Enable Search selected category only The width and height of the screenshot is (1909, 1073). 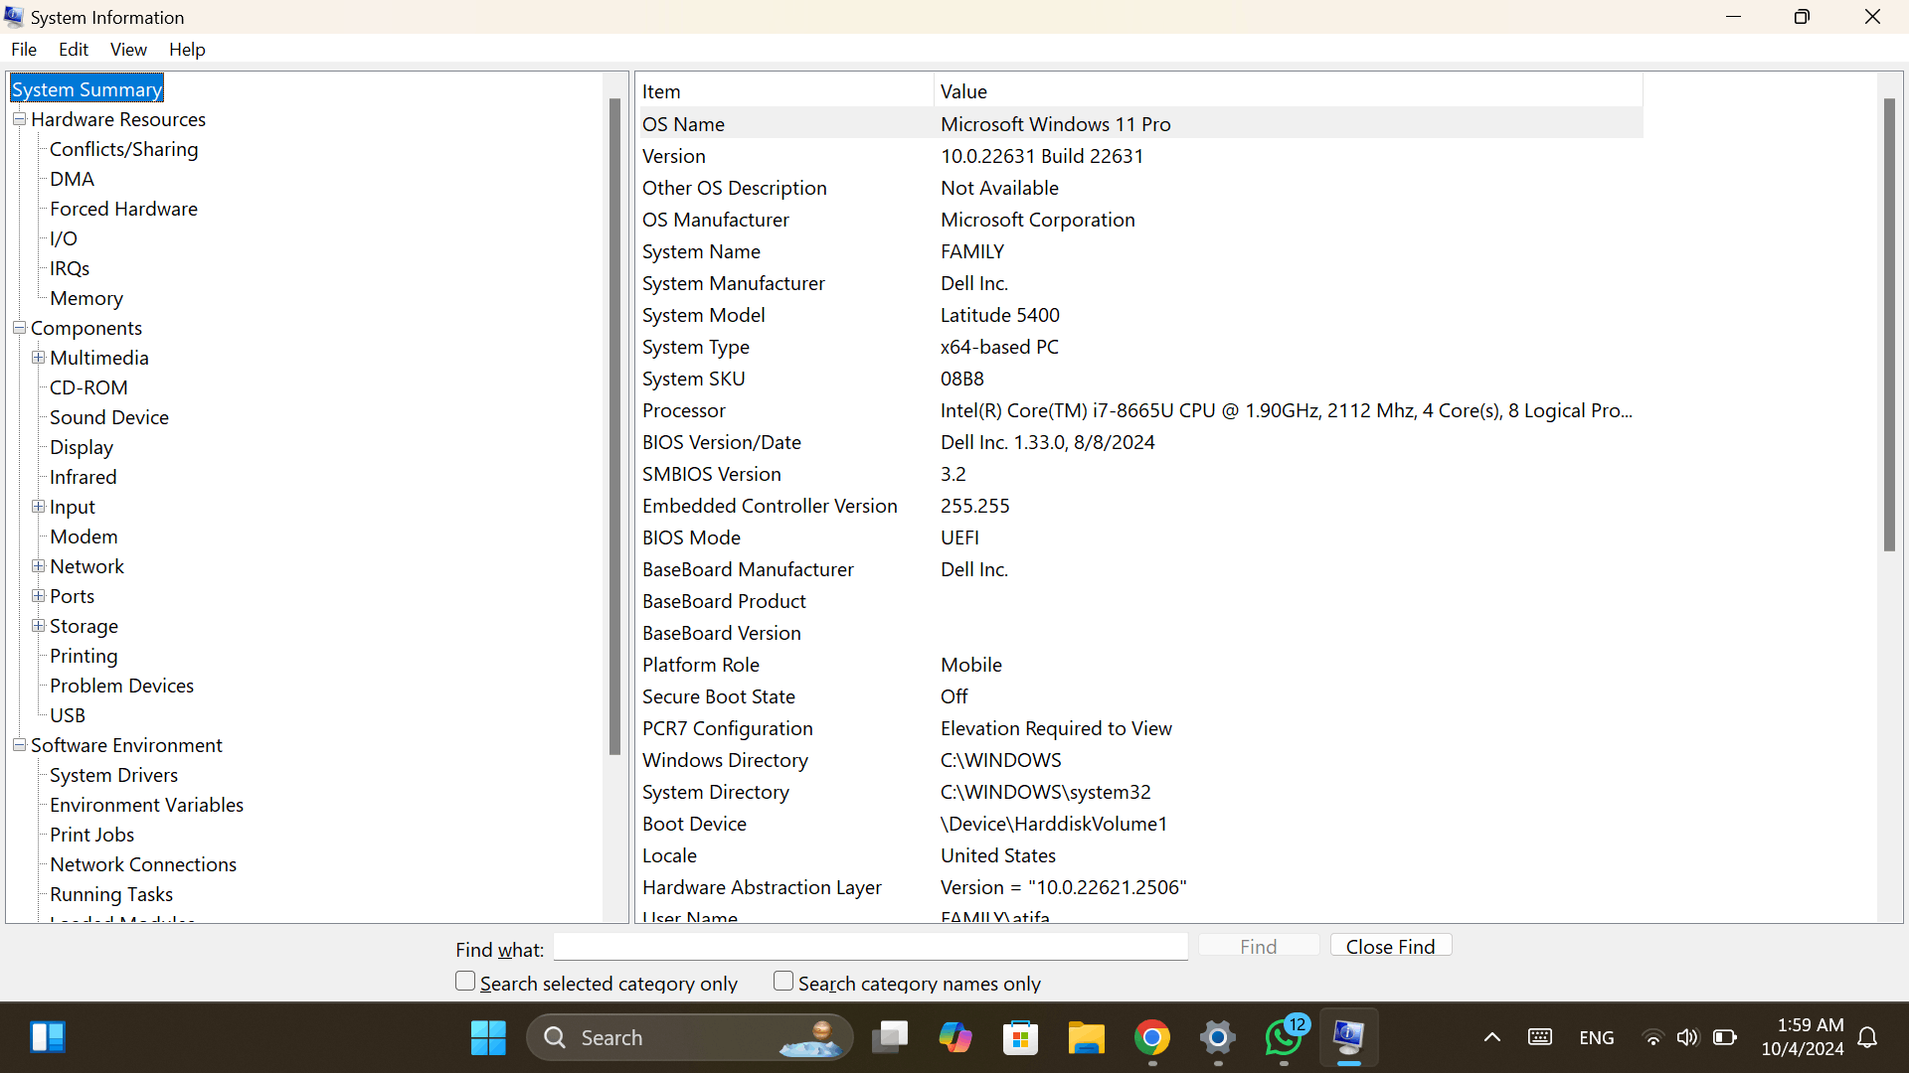click(465, 982)
